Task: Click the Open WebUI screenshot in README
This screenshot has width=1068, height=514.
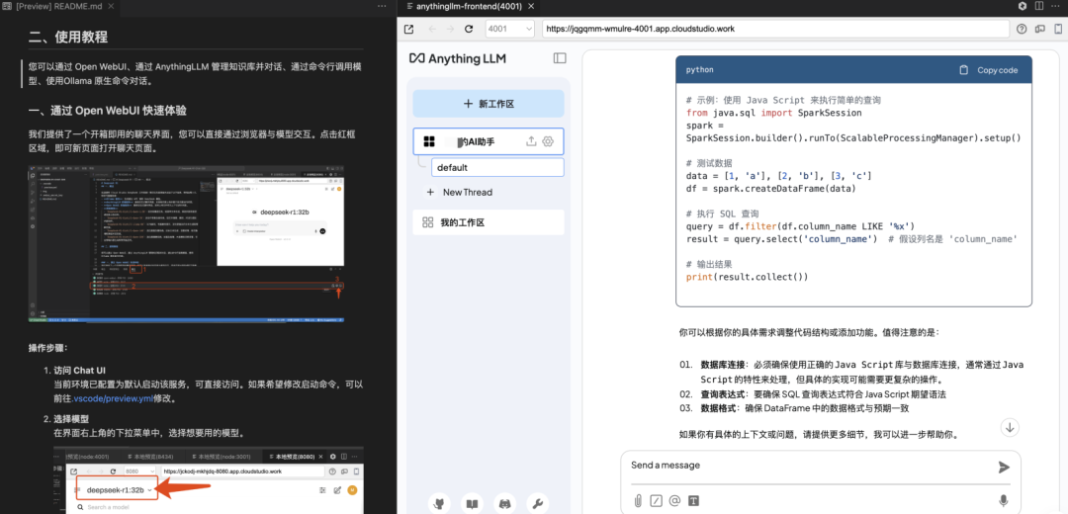Action: (x=187, y=242)
